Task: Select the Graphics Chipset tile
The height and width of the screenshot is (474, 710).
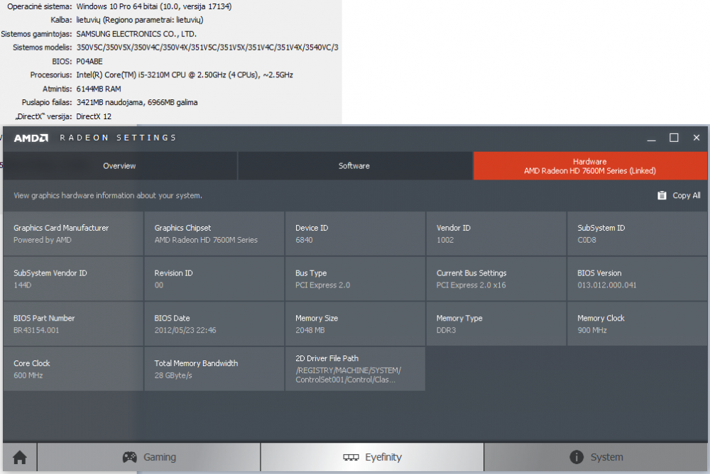Action: [x=214, y=233]
